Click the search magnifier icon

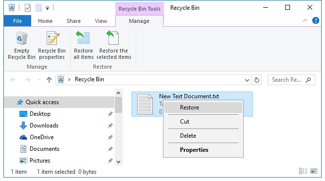coord(308,80)
